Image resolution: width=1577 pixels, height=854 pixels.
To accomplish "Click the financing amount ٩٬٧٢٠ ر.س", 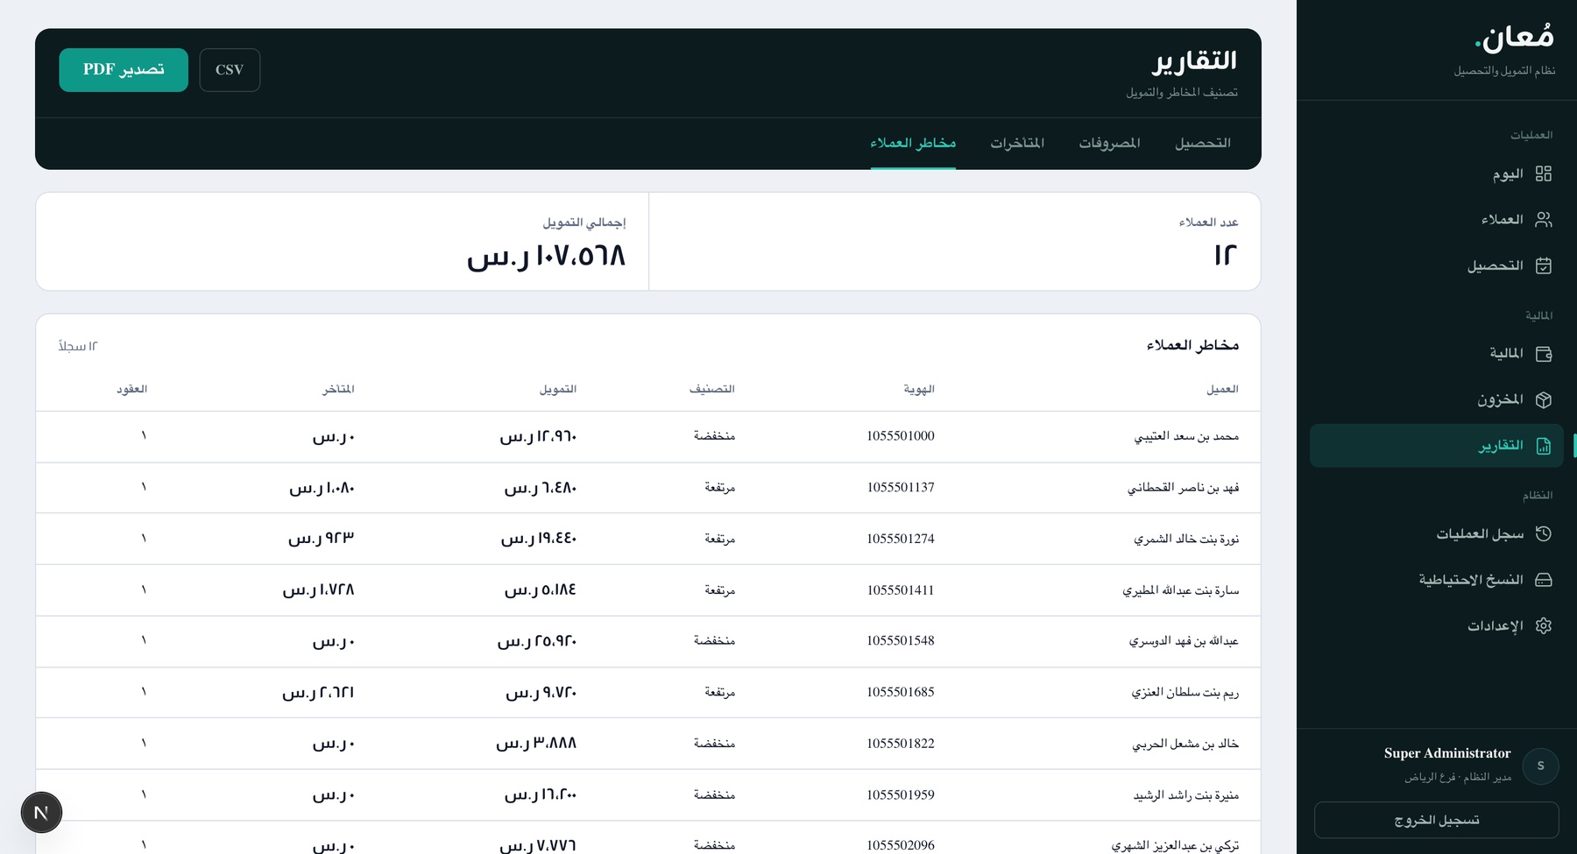I will point(541,693).
